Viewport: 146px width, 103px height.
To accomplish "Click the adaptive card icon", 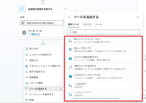I will click(x=27, y=66).
